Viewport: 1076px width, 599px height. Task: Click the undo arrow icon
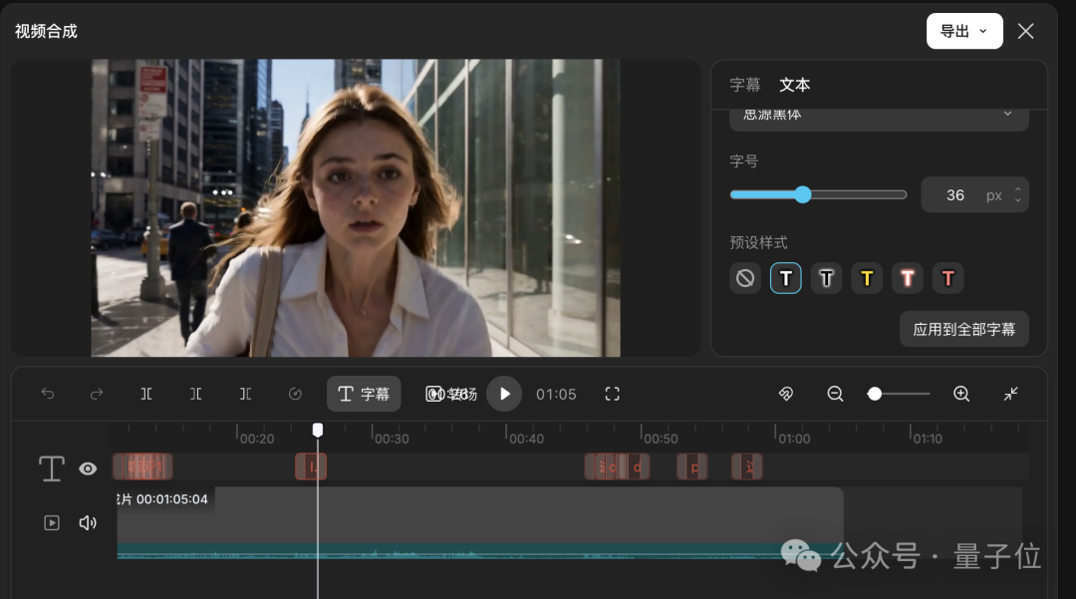point(48,394)
